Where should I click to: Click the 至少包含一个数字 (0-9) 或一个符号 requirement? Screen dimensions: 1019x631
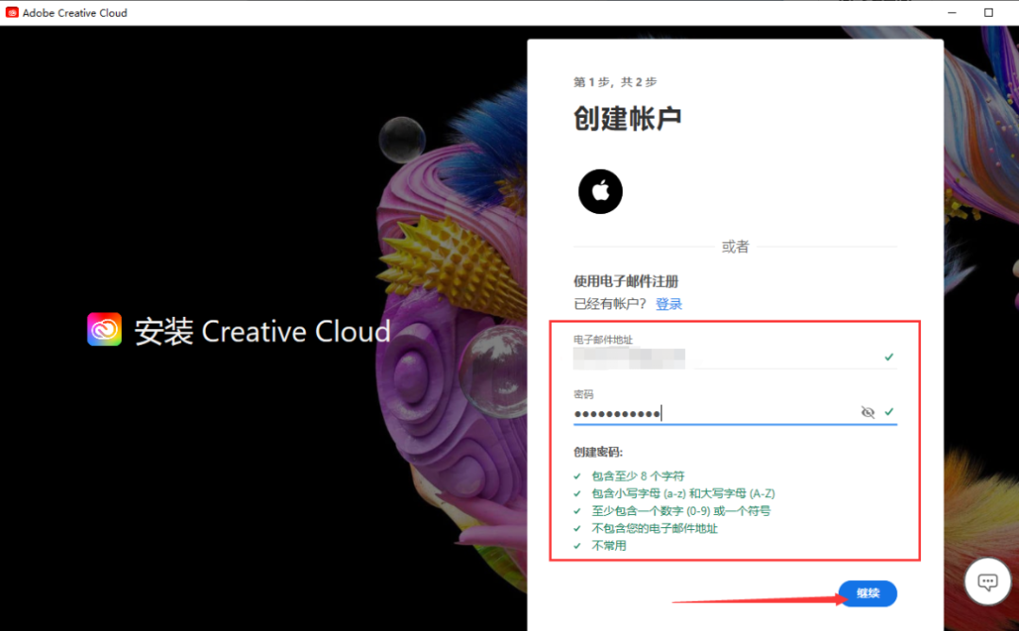tap(681, 511)
